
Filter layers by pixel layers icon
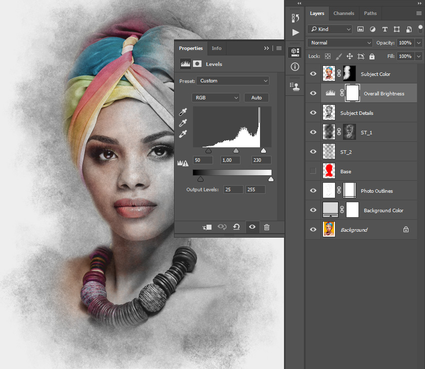pyautogui.click(x=360, y=29)
